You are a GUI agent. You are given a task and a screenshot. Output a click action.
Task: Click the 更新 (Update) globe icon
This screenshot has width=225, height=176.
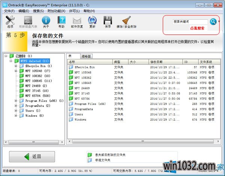[x=92, y=22]
